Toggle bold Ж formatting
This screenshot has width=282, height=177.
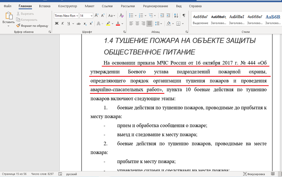coord(57,23)
